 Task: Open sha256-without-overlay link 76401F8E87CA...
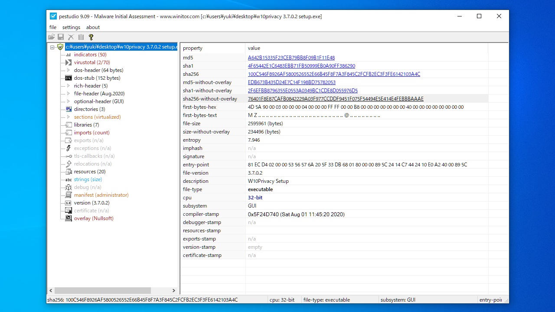336,99
